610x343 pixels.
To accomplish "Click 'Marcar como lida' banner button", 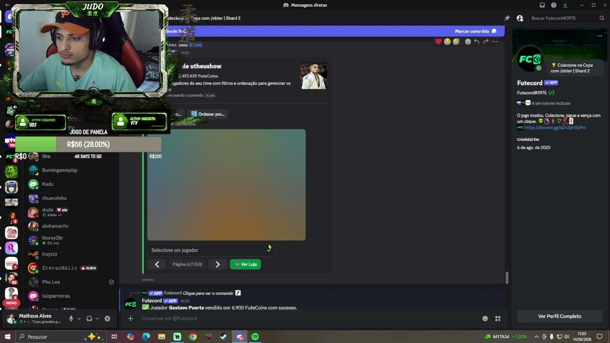I will 476,31.
